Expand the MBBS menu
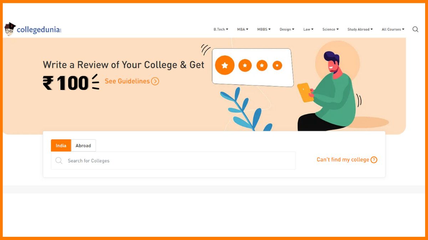Image resolution: width=428 pixels, height=240 pixels. (264, 30)
